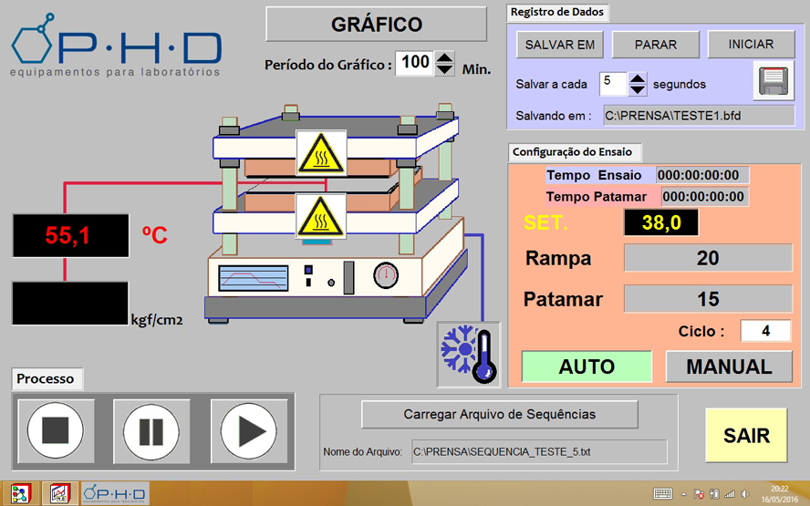Image resolution: width=810 pixels, height=506 pixels.
Task: Click the upper hot surface warning sign
Action: pyautogui.click(x=320, y=153)
